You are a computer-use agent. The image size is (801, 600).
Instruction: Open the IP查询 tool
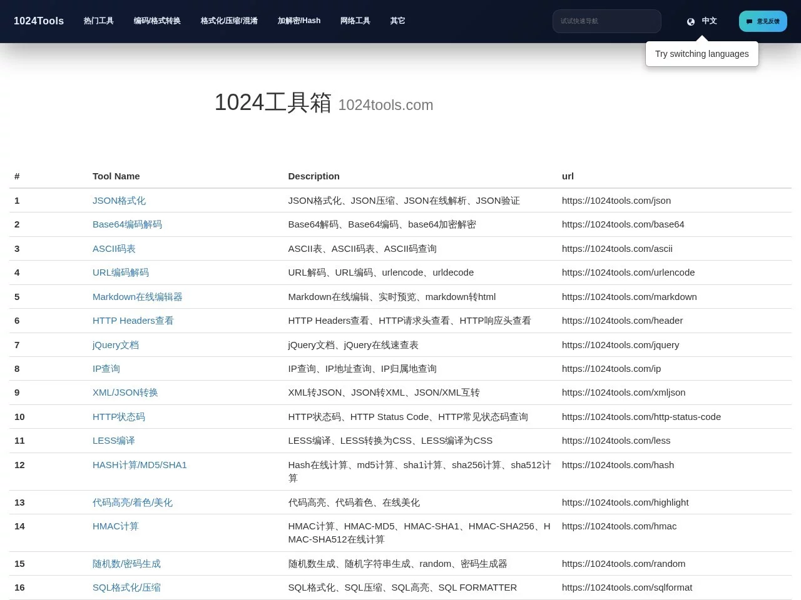coord(106,369)
